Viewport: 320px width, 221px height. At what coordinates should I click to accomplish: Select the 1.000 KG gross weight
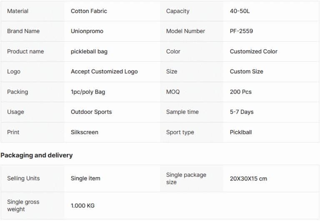point(82,206)
